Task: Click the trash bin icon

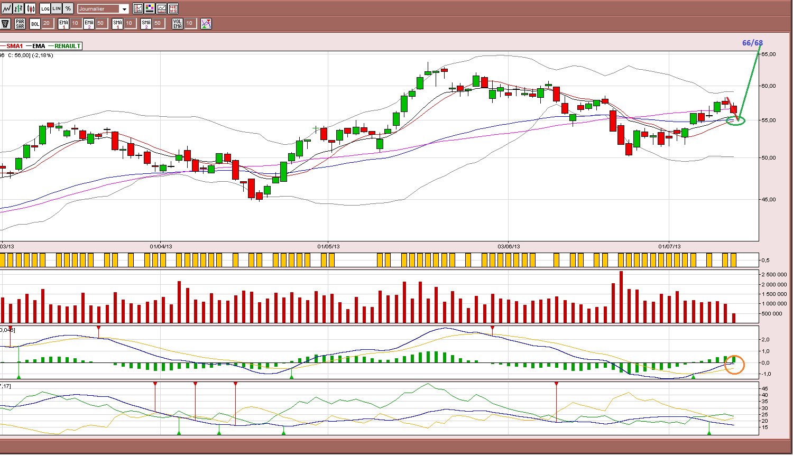Action: [6, 23]
